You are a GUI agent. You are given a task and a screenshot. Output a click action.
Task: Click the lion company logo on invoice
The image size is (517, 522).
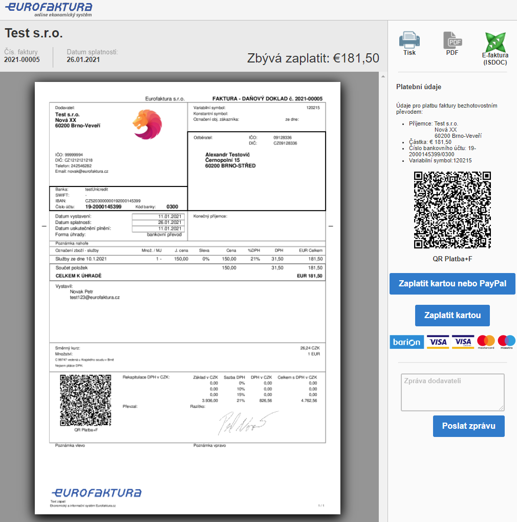pyautogui.click(x=147, y=124)
